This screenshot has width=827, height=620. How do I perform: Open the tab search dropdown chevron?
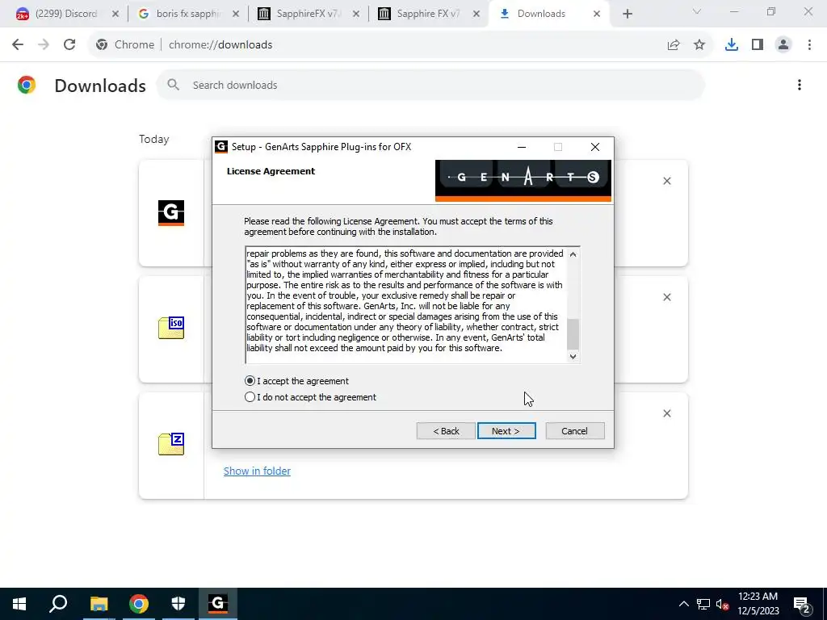coord(697,11)
